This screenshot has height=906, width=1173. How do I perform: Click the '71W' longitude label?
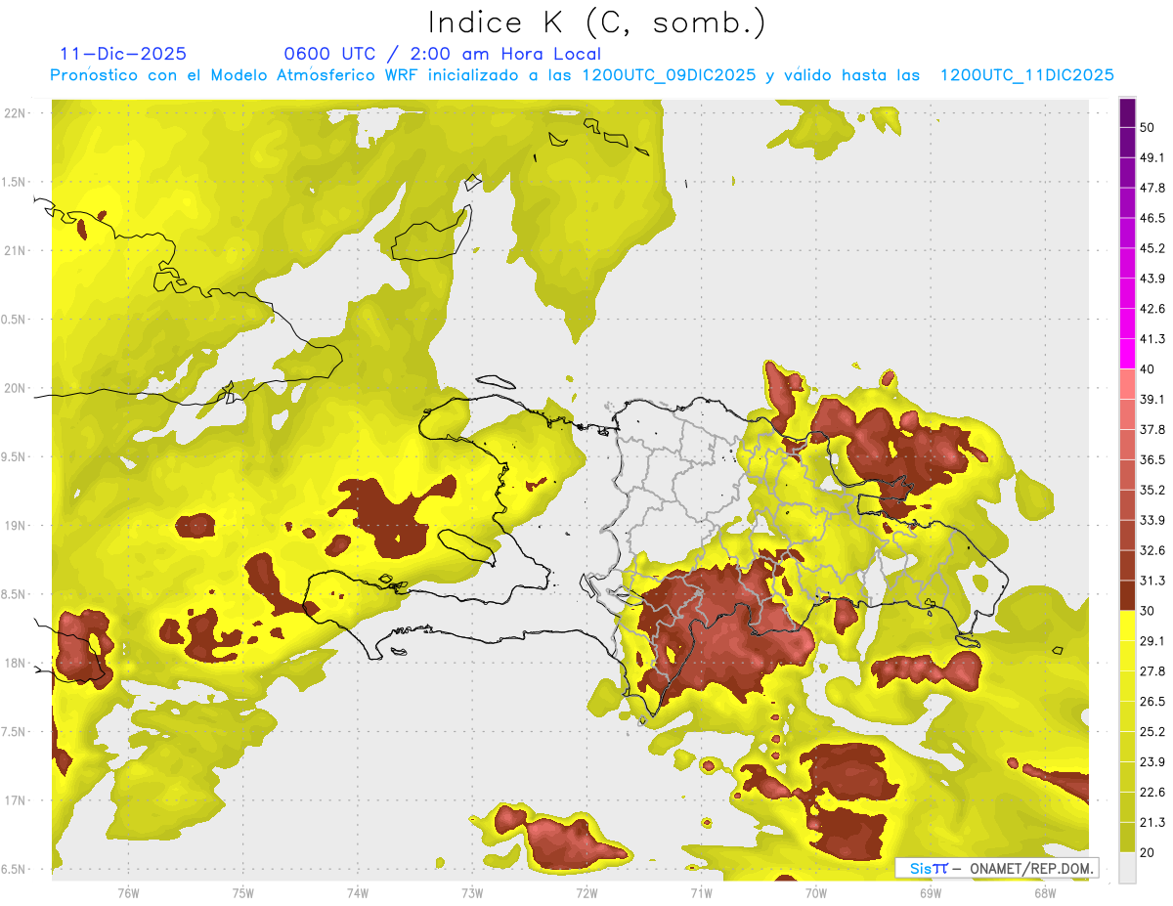[x=701, y=893]
